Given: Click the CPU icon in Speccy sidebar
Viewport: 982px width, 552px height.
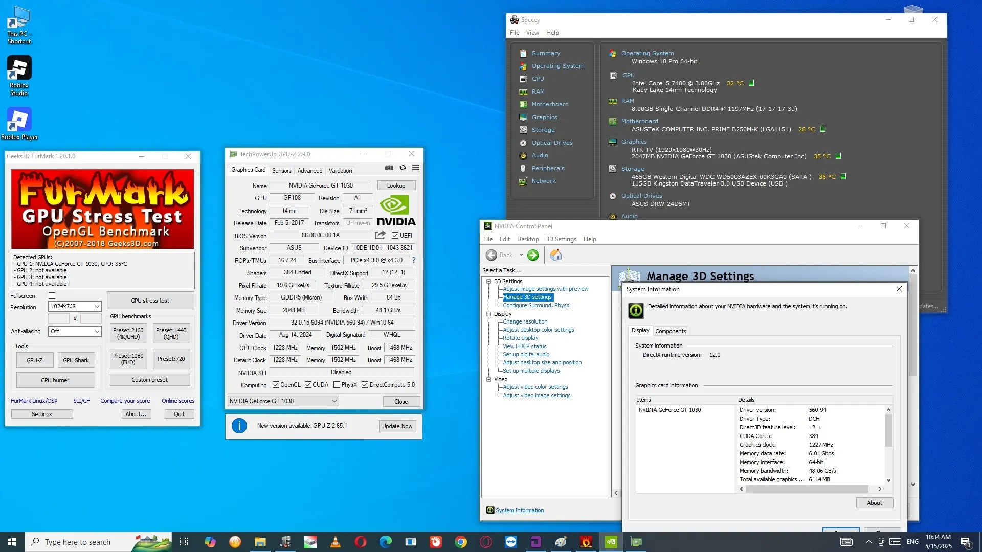Looking at the screenshot, I should [x=523, y=79].
